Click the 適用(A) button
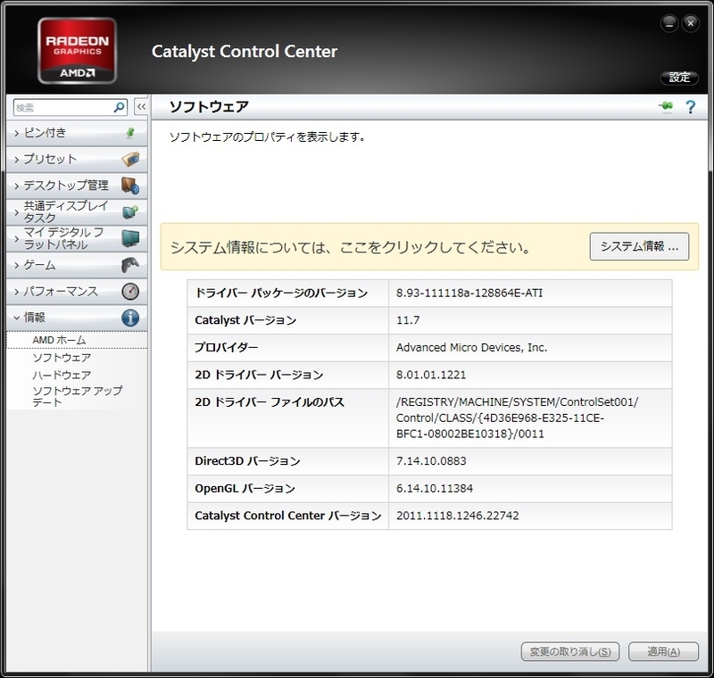 point(663,651)
